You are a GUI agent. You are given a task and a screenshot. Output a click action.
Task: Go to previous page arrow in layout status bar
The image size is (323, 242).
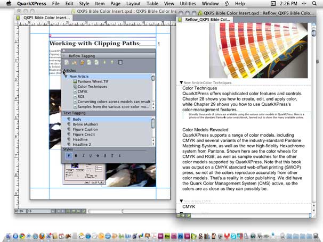click(x=59, y=211)
